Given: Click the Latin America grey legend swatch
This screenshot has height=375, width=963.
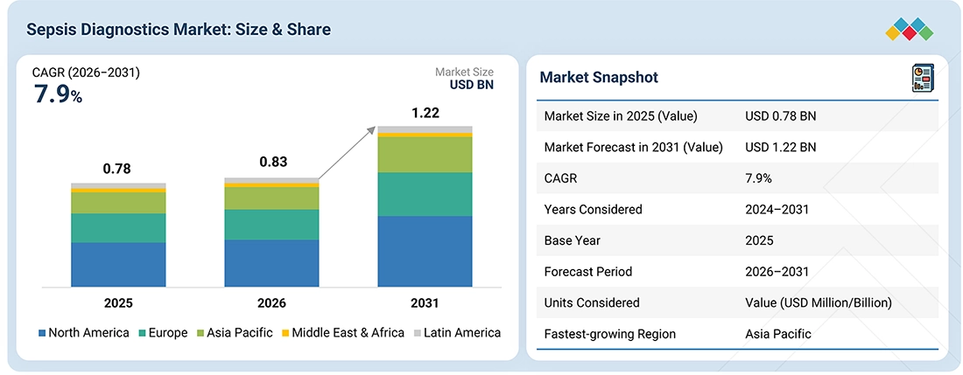Looking at the screenshot, I should pos(418,333).
